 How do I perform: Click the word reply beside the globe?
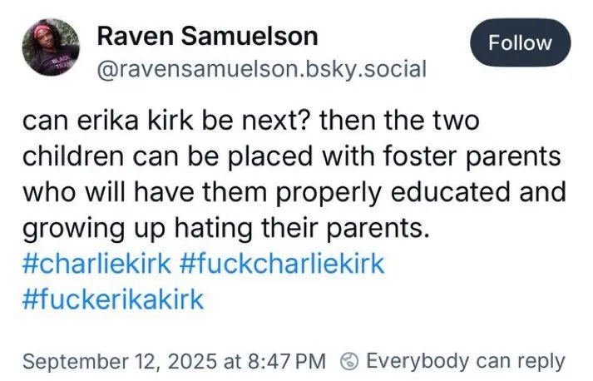click(x=541, y=361)
